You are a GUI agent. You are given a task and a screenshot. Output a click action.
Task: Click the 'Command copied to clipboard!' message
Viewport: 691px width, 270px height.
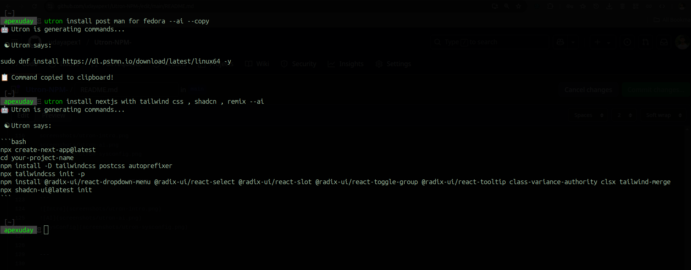tap(62, 77)
